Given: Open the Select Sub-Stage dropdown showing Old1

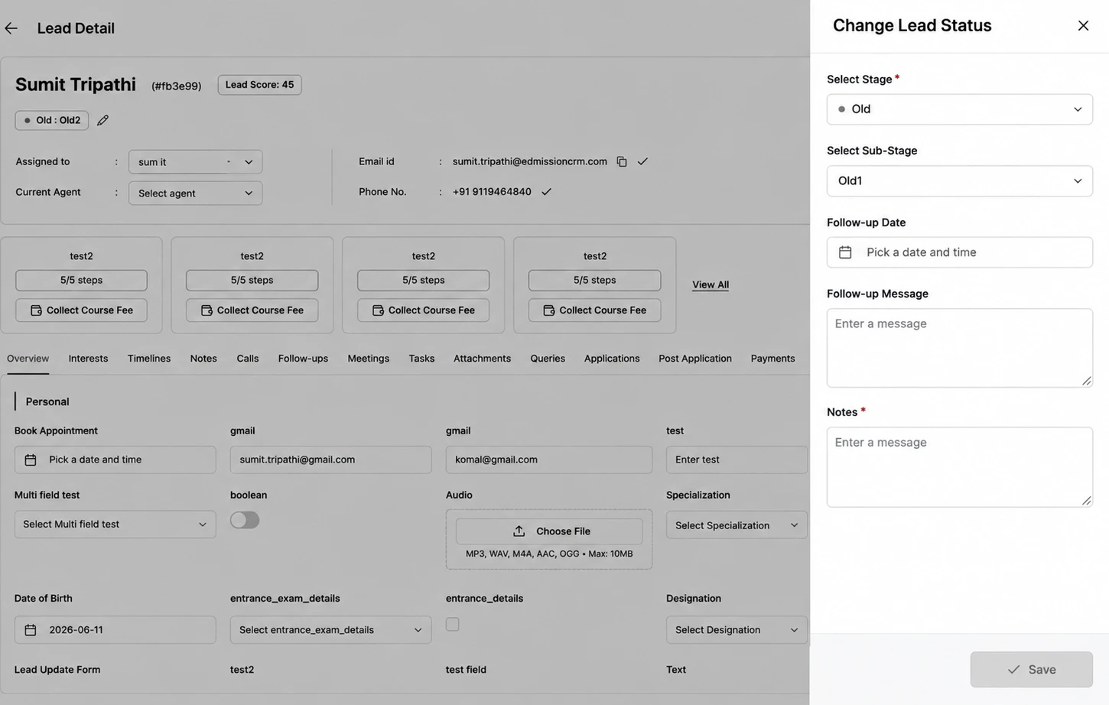Looking at the screenshot, I should point(960,181).
